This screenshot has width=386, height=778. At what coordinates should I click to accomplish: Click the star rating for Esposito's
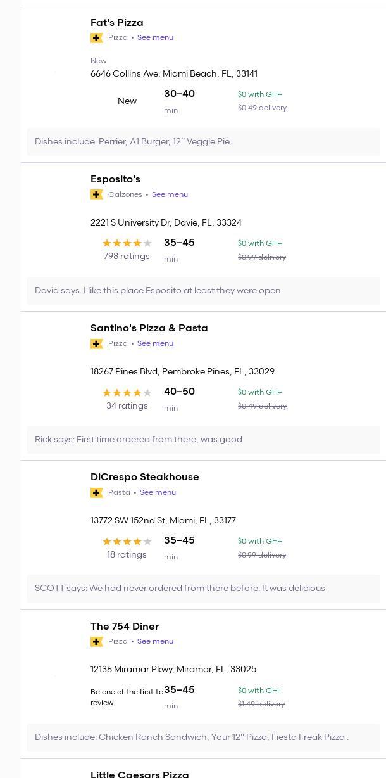(127, 243)
